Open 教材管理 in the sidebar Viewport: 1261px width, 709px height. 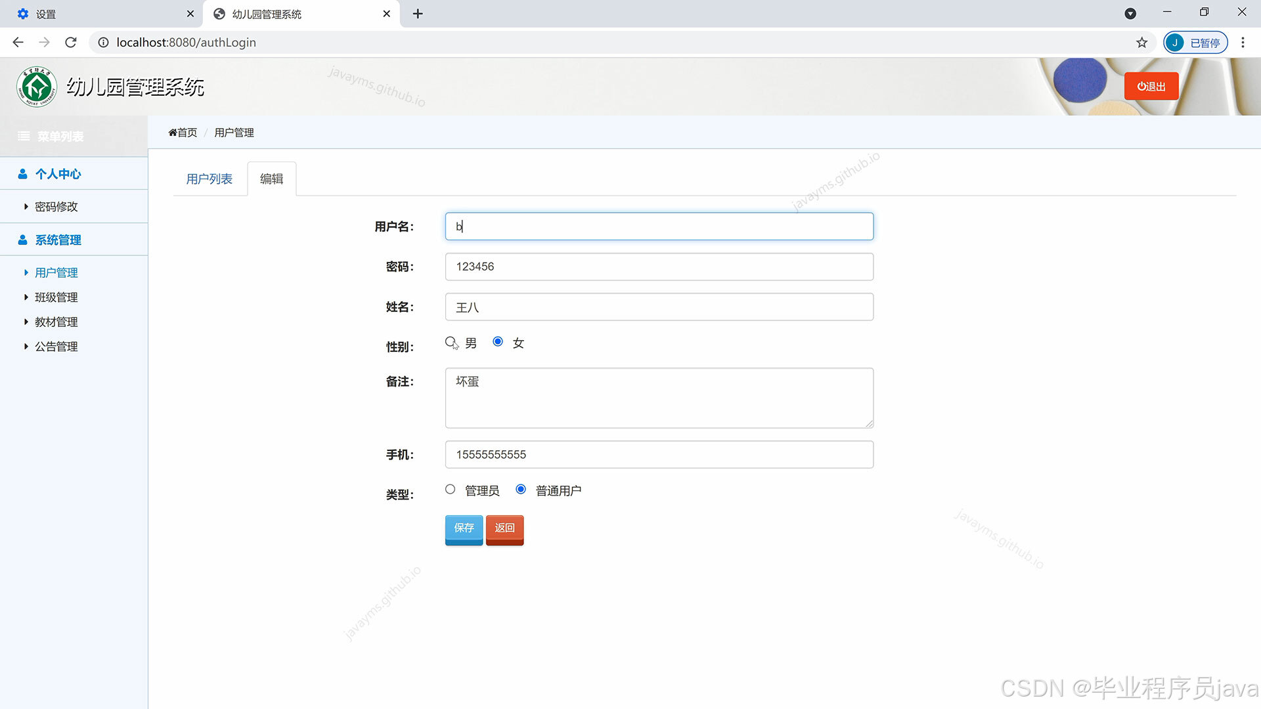pyautogui.click(x=56, y=322)
